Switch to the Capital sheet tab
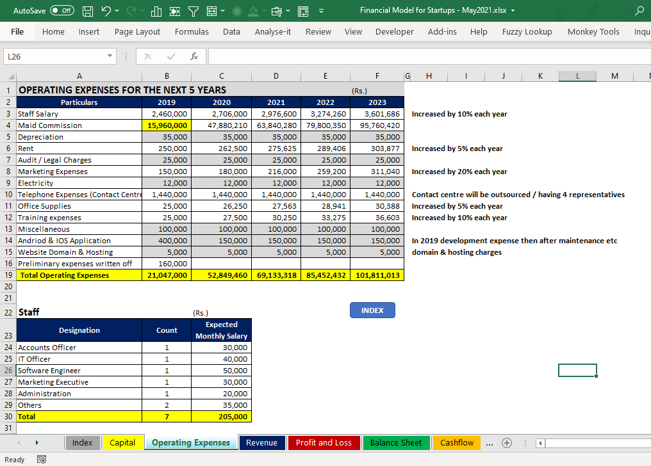The height and width of the screenshot is (466, 651). (122, 443)
